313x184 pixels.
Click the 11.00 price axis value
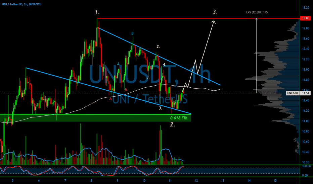[x=305, y=121]
